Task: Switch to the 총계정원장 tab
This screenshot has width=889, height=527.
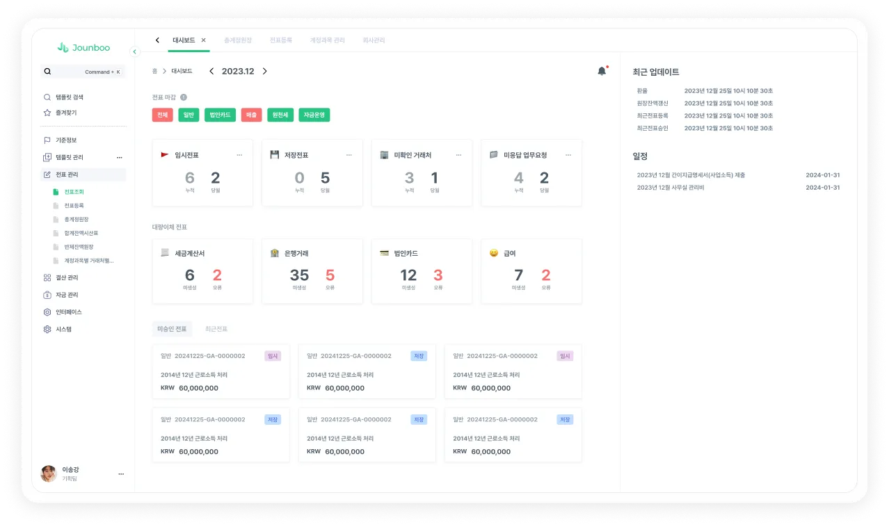Action: (x=238, y=40)
